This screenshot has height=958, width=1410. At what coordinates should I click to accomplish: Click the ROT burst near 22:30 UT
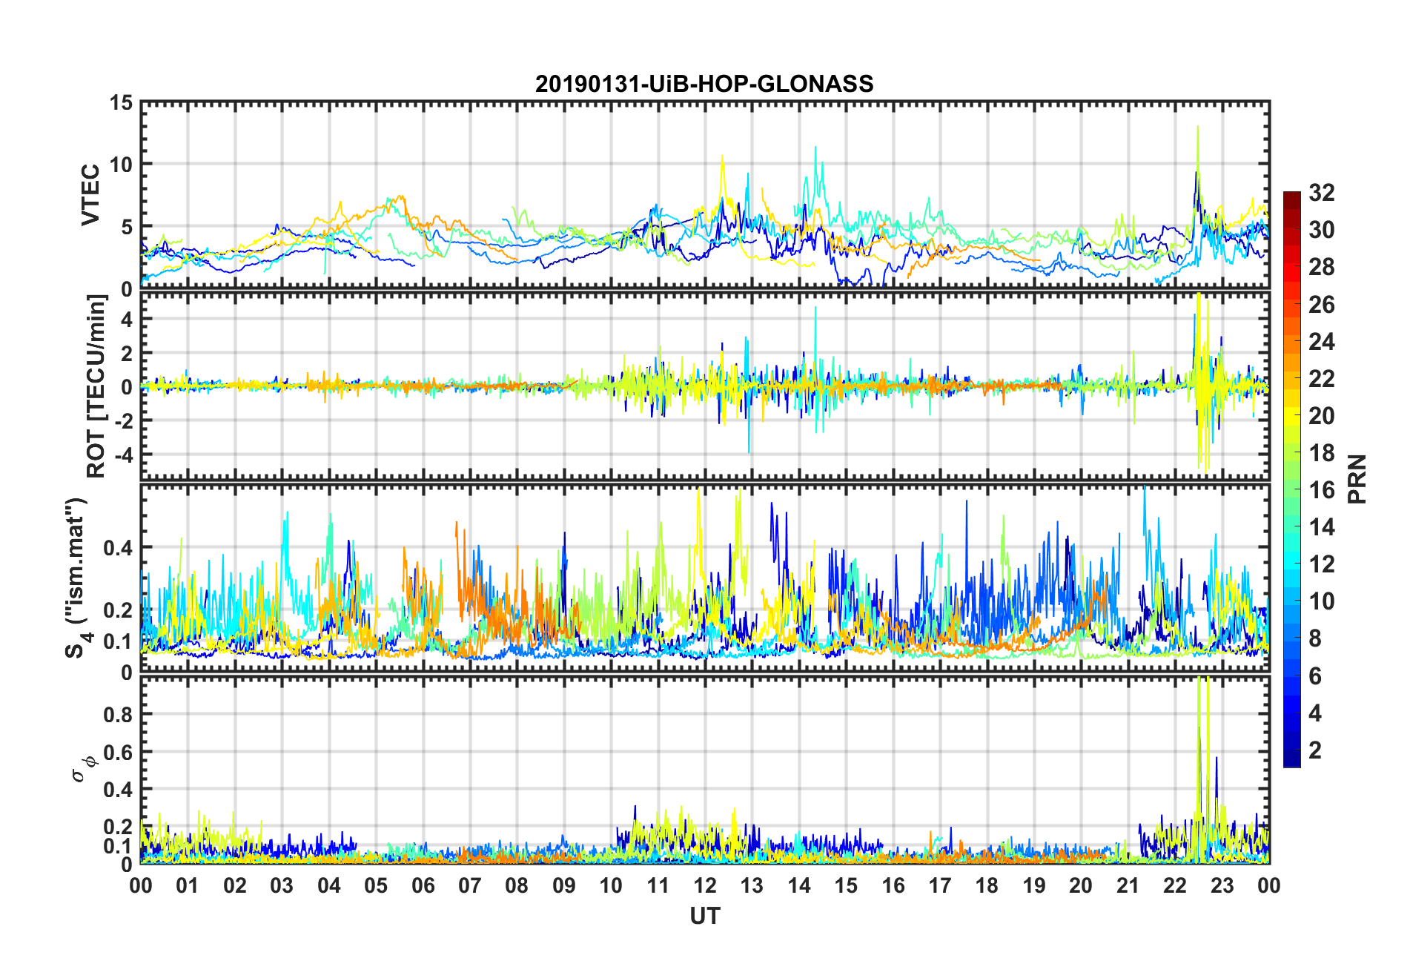click(x=1203, y=383)
